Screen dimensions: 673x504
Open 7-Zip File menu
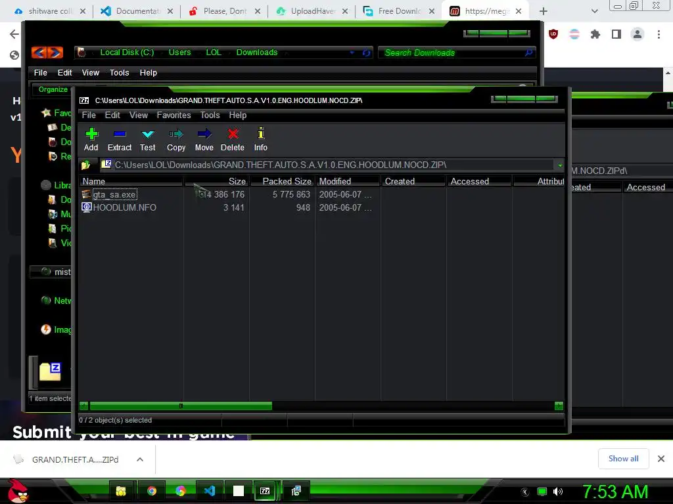(89, 115)
